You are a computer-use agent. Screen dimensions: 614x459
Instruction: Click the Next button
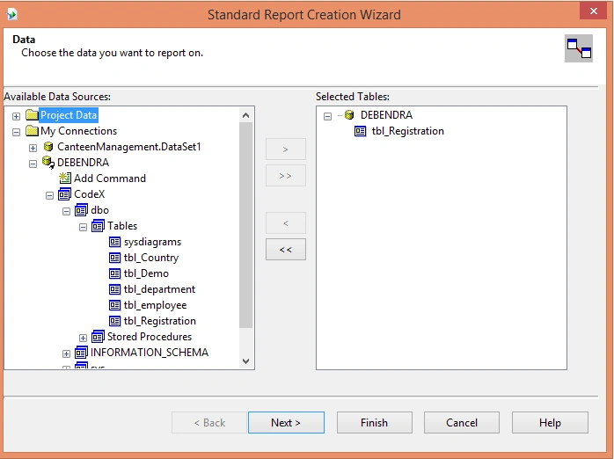(x=286, y=423)
